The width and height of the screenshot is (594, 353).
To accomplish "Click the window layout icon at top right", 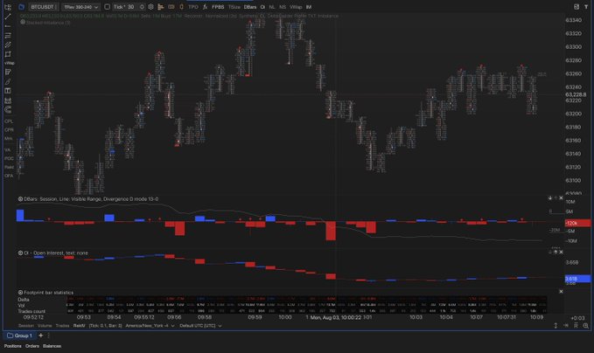I will click(x=577, y=7).
